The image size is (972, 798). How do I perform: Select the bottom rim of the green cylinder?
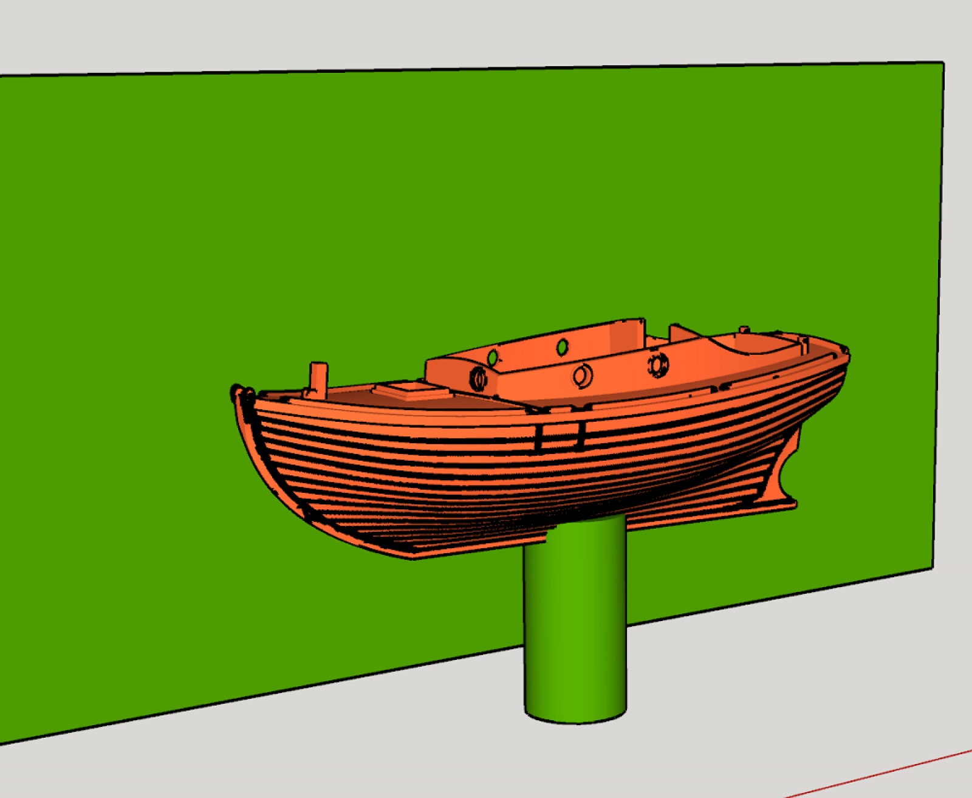575,717
